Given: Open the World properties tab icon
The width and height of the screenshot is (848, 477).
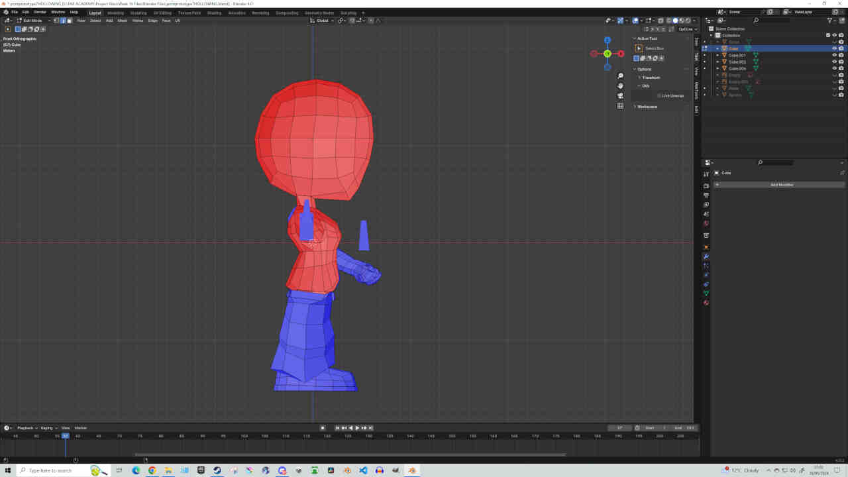Looking at the screenshot, I should tap(706, 223).
